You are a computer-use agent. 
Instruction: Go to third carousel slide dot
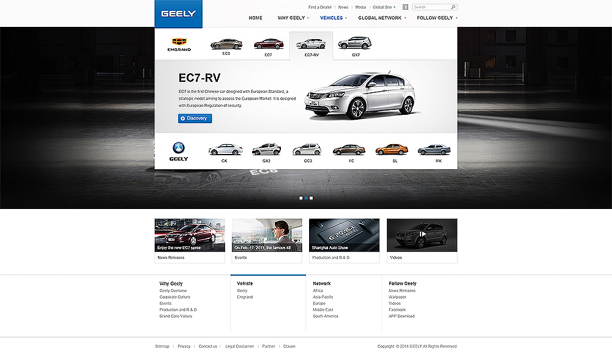click(x=311, y=198)
